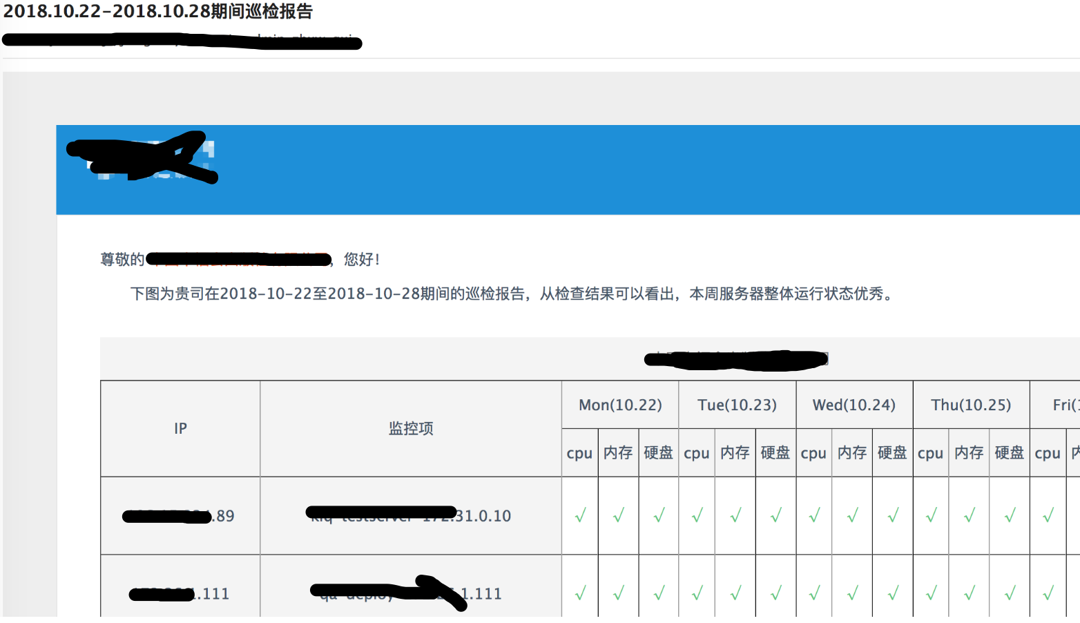Click the cpu subheader under Mon(10.22)

(x=579, y=453)
